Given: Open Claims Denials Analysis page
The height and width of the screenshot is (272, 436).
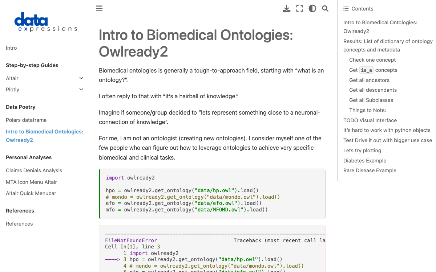Looking at the screenshot, I should [34, 170].
